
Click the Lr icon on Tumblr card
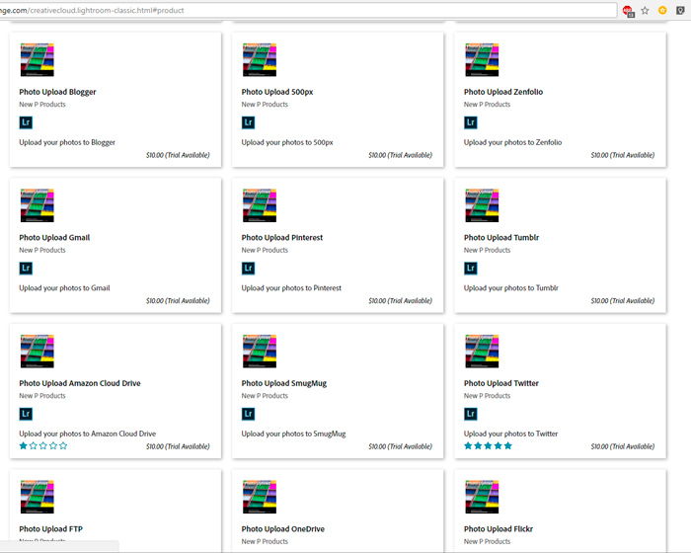[471, 269]
